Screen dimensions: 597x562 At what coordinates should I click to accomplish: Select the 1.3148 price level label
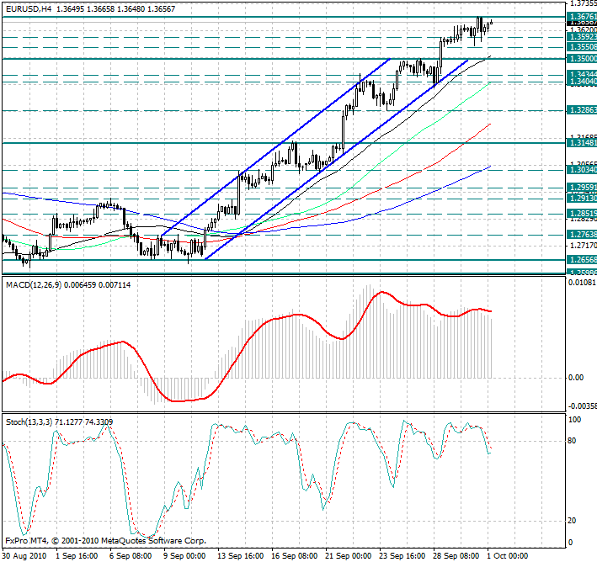(582, 143)
